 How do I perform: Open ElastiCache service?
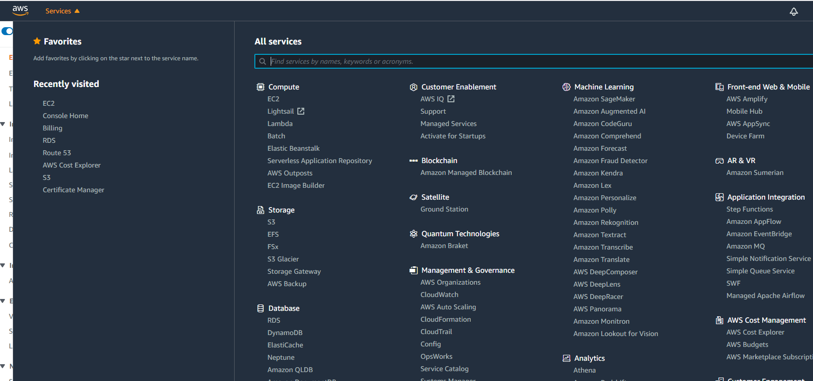pyautogui.click(x=285, y=345)
